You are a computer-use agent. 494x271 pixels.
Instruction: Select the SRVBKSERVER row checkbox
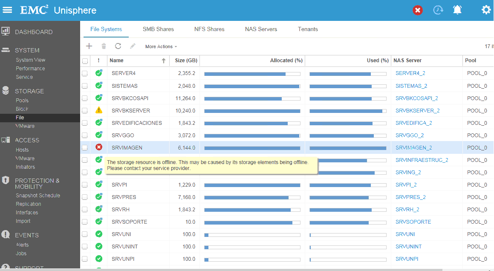point(85,110)
